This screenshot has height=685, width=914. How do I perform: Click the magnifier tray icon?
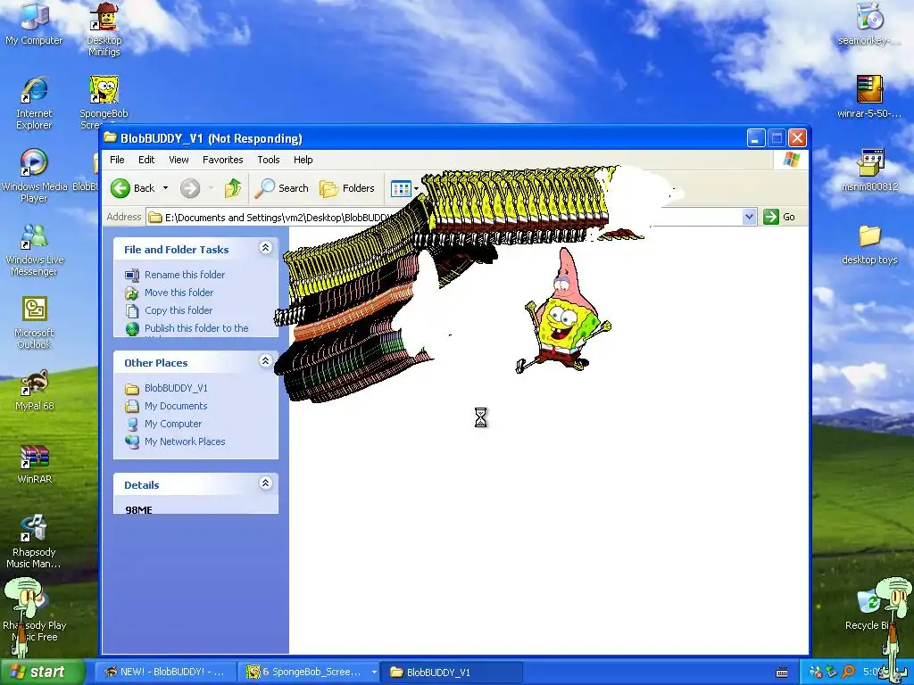(x=848, y=672)
